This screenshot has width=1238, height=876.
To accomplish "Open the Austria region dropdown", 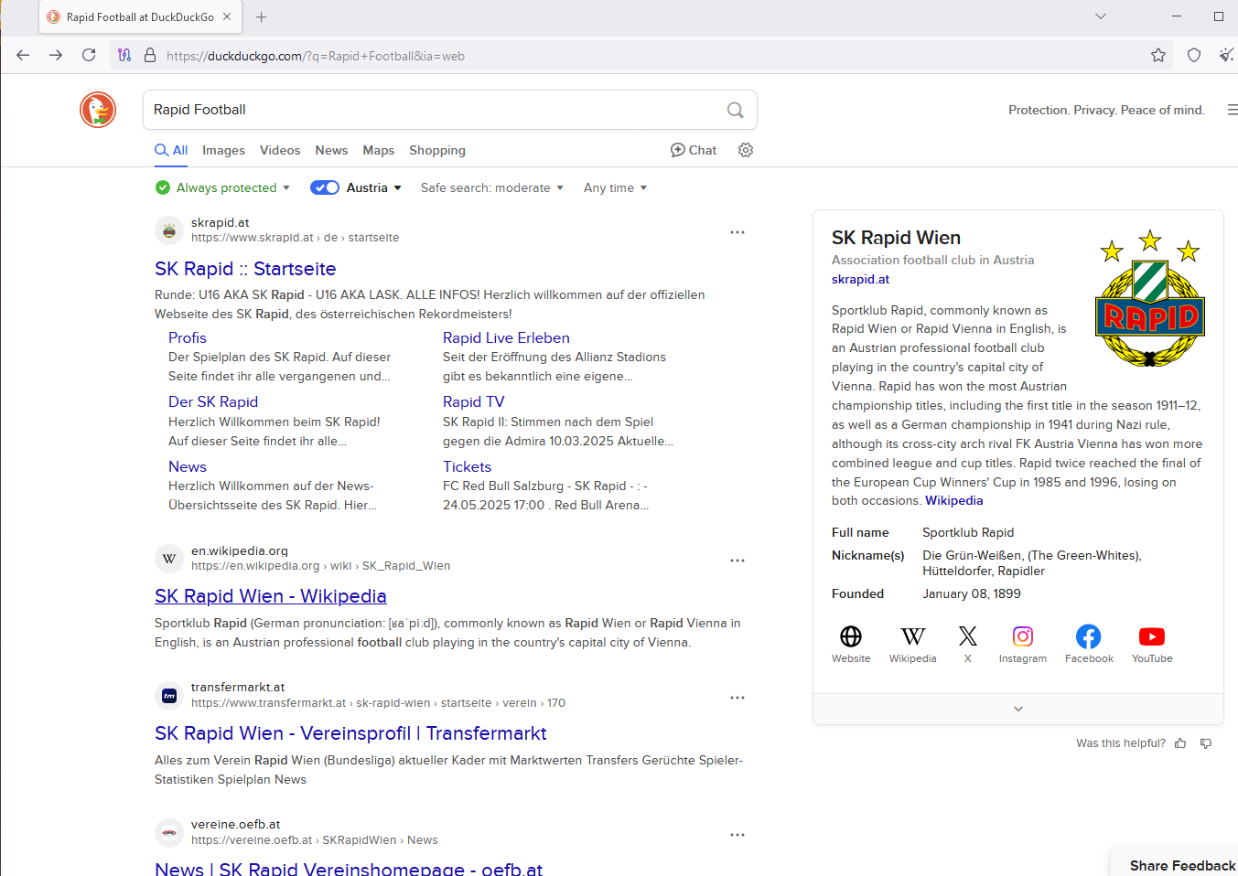I will 374,187.
